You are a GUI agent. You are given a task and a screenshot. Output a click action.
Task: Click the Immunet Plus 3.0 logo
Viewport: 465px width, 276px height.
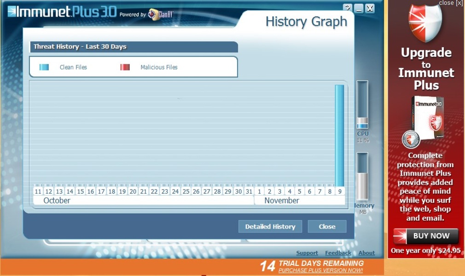[62, 12]
